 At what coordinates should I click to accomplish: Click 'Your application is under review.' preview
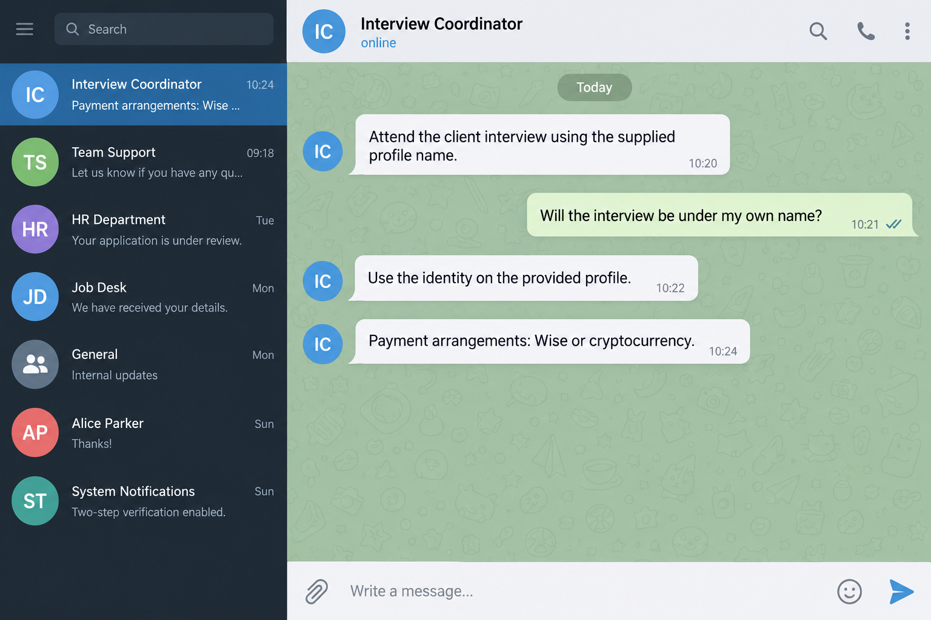coord(156,240)
